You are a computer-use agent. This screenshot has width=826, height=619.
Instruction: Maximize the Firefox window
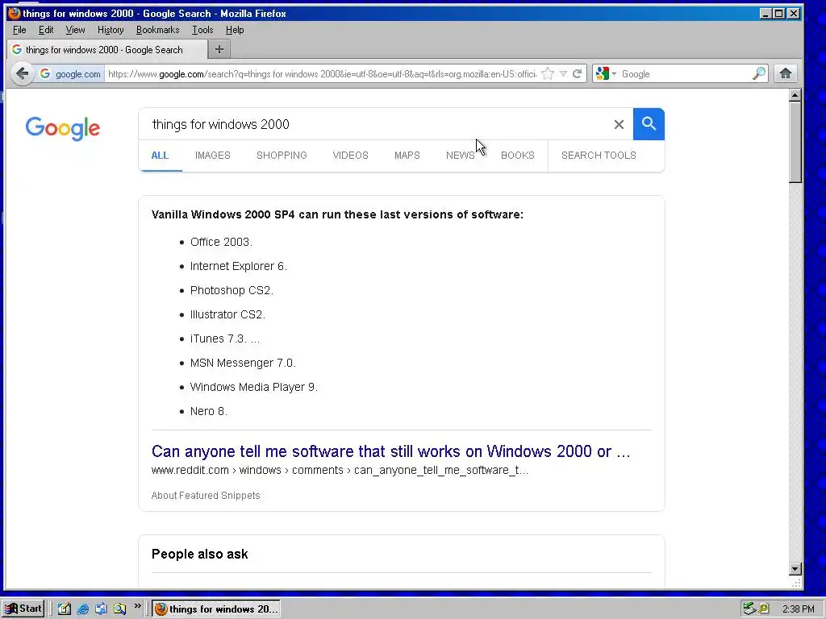coord(778,14)
